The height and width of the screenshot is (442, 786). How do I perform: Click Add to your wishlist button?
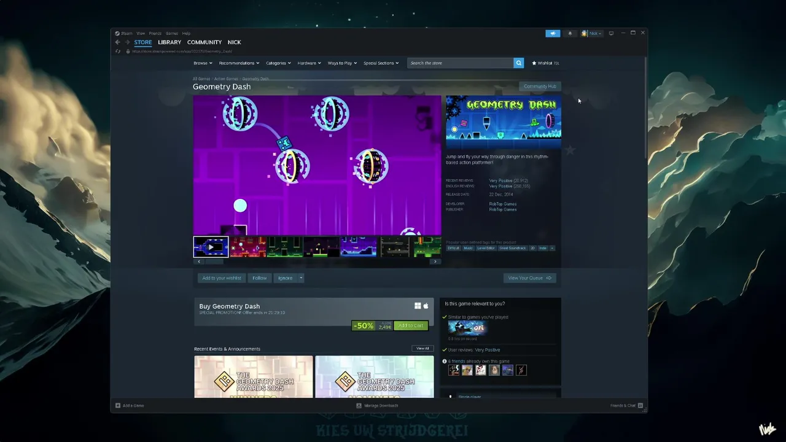pos(222,278)
